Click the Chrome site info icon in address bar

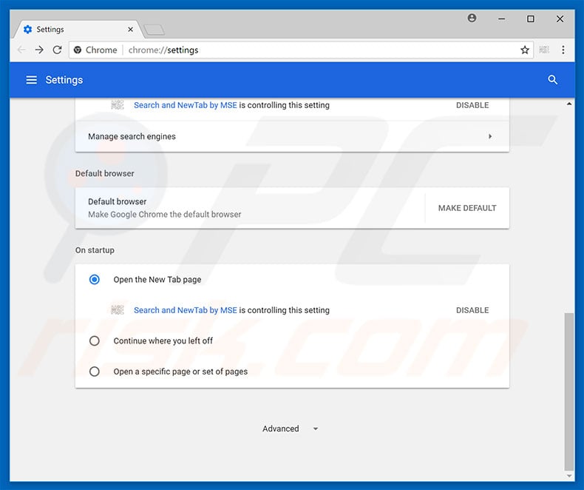click(x=78, y=50)
